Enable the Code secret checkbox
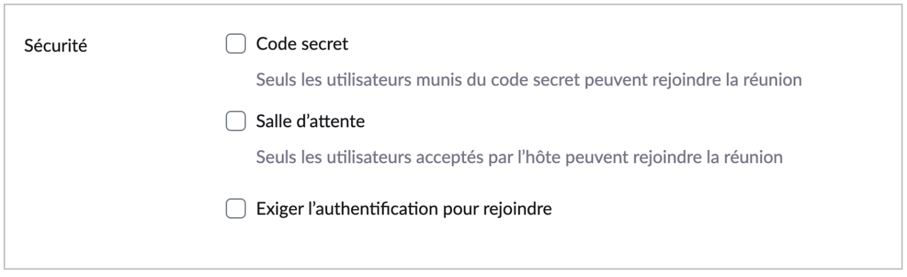This screenshot has width=907, height=277. (235, 44)
